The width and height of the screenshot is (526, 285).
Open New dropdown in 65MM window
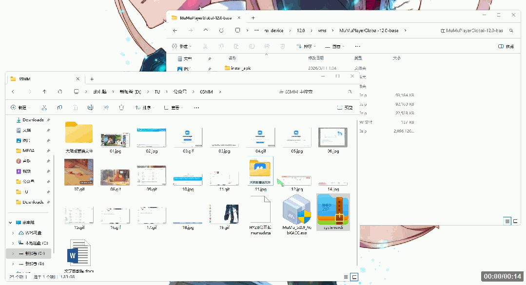click(x=20, y=108)
